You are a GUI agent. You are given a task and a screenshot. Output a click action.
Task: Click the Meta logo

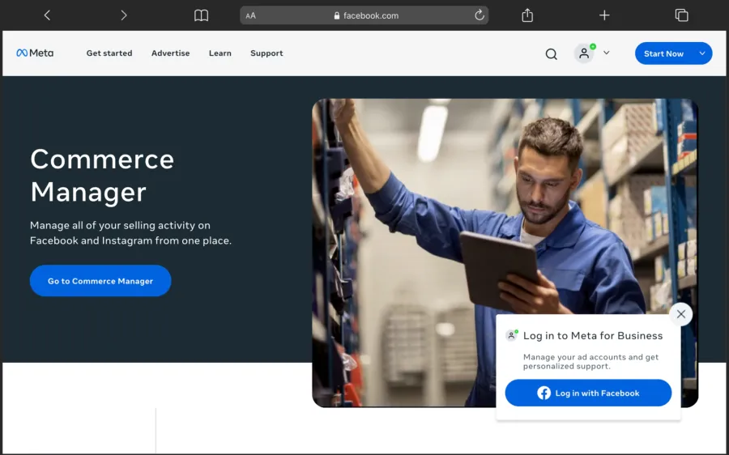coord(35,53)
